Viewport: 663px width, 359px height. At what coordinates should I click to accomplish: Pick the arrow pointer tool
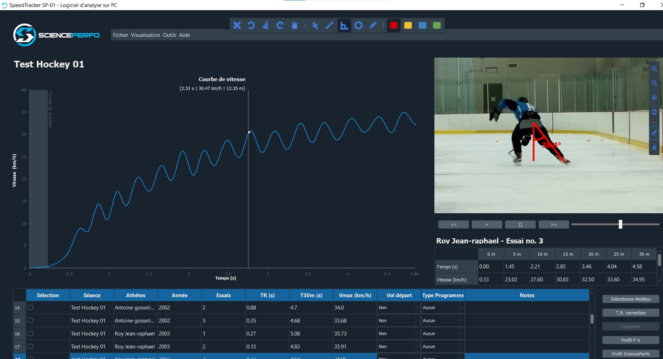coord(315,26)
